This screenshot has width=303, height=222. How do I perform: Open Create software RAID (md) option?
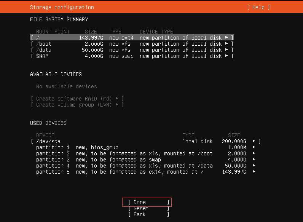[x=77, y=99]
